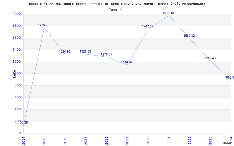Image resolution: width=234 pixels, height=146 pixels.
Task: Select the 2023 x-axis year label
Action: point(210,141)
